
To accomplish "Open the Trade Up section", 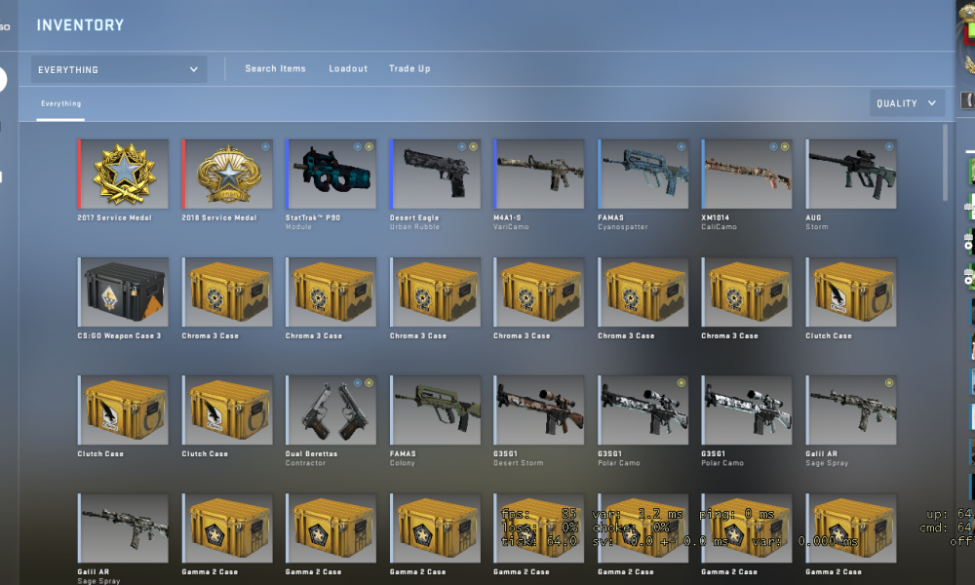I will [409, 68].
